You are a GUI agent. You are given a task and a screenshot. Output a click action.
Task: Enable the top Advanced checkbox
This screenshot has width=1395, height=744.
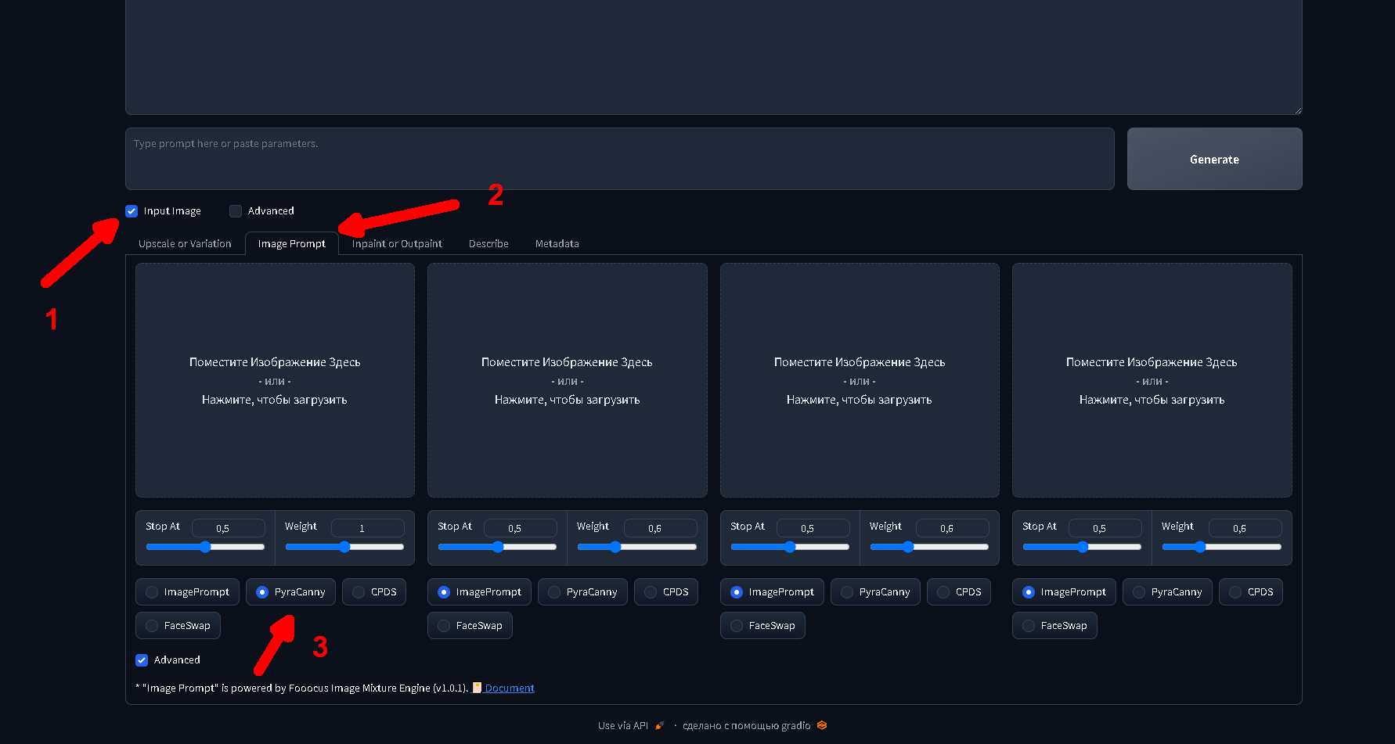point(236,211)
